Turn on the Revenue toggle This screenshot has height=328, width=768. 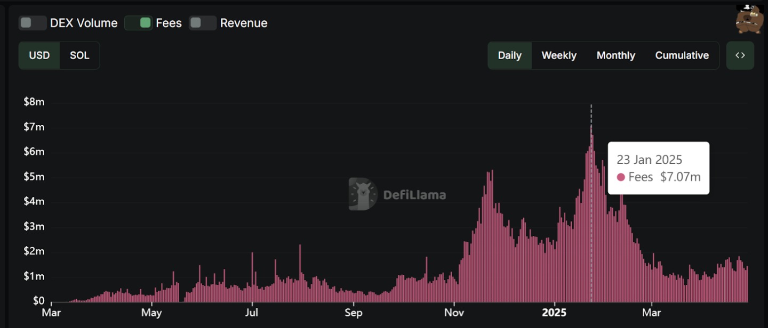pyautogui.click(x=203, y=23)
